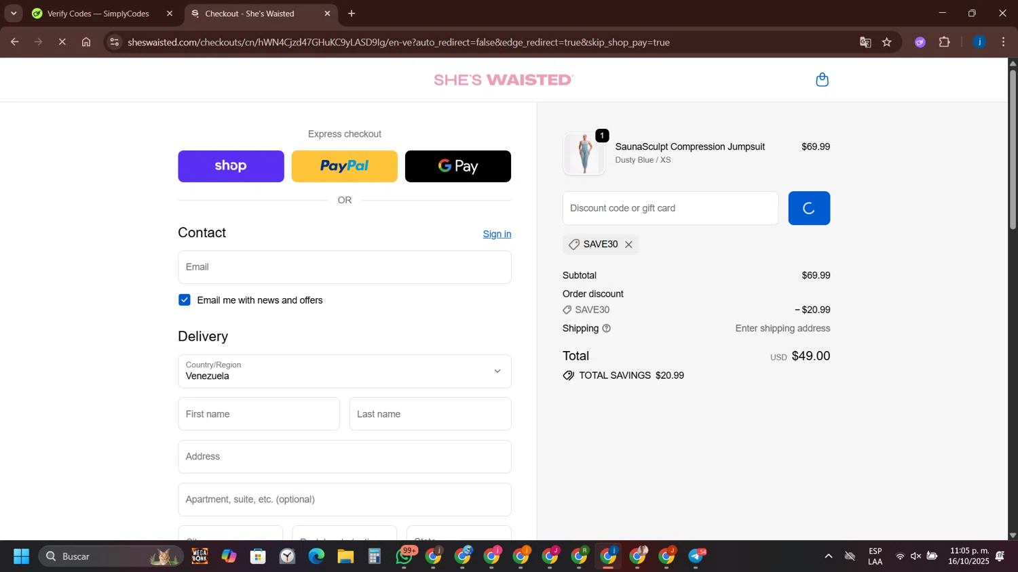The width and height of the screenshot is (1018, 572).
Task: Open the notification bell icon
Action: (x=1000, y=556)
